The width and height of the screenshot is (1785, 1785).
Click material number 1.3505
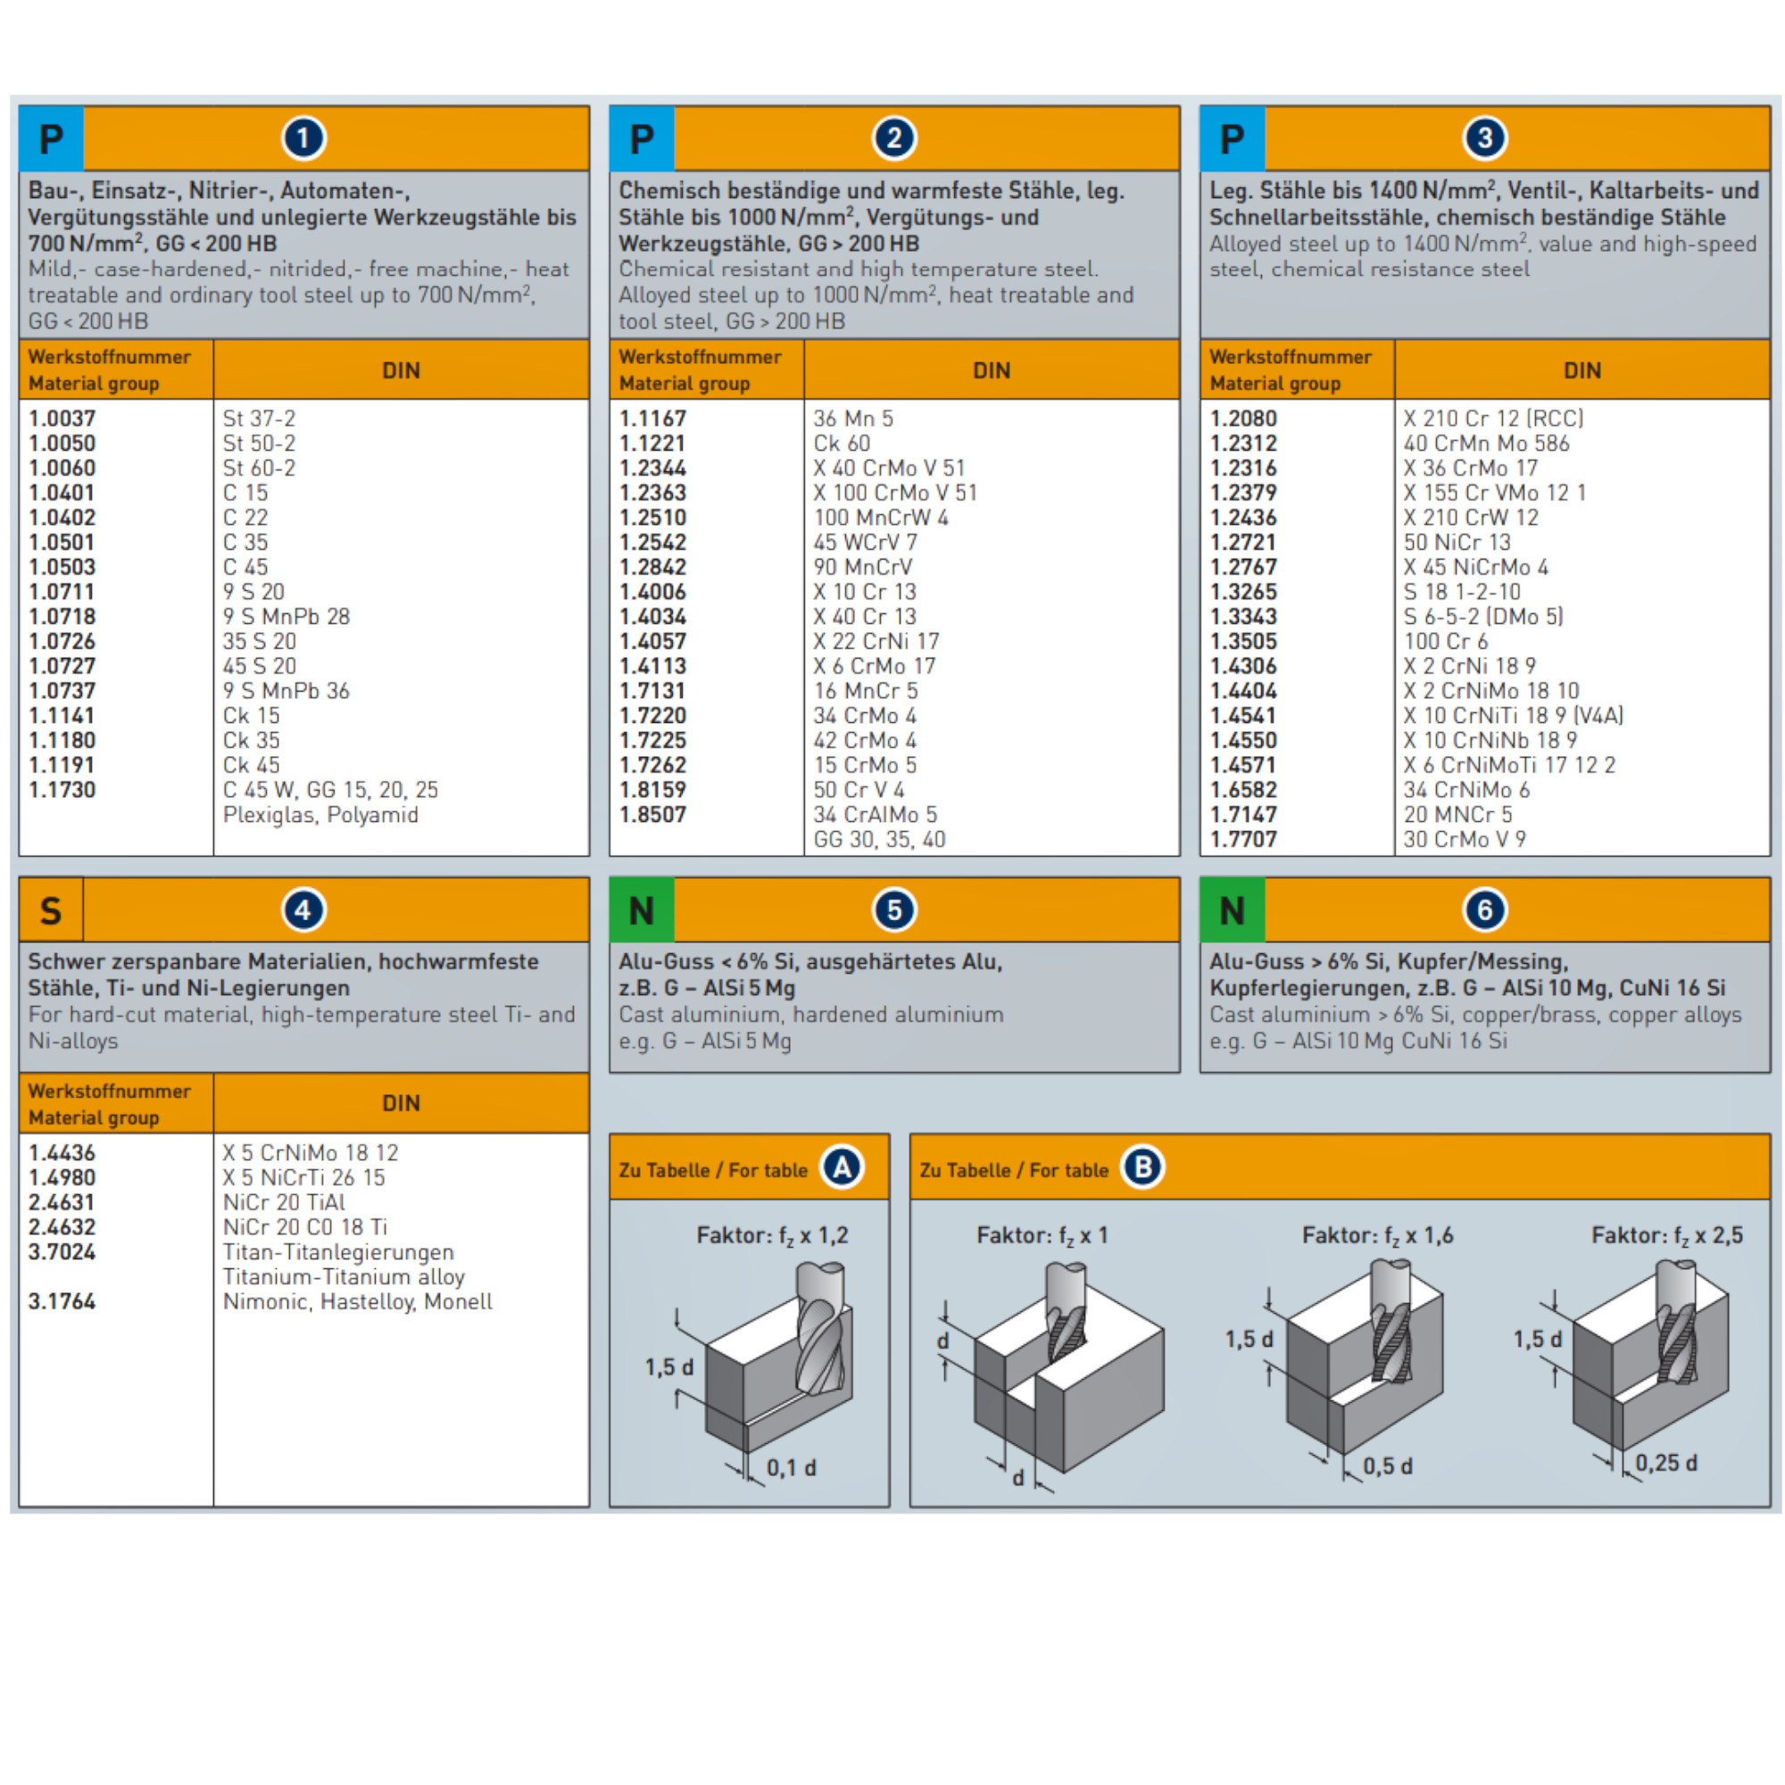[1243, 641]
